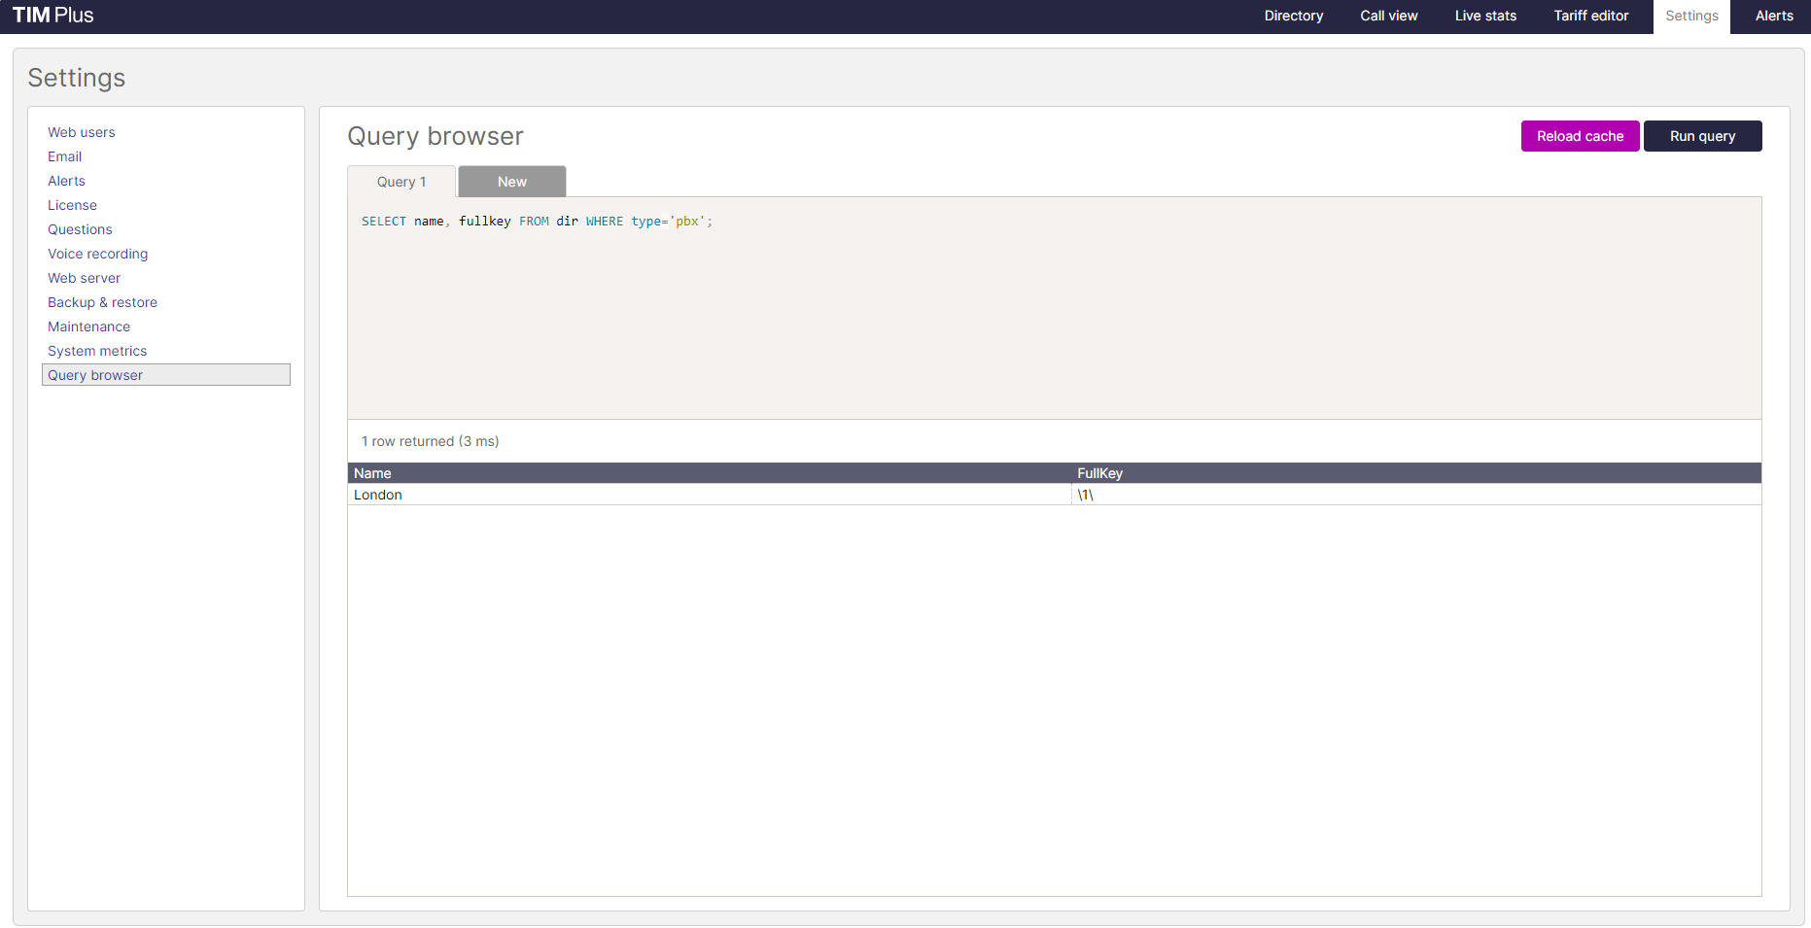
Task: Select Query browser in sidebar
Action: tap(95, 375)
